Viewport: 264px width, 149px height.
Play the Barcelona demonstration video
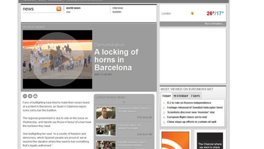pos(57,59)
